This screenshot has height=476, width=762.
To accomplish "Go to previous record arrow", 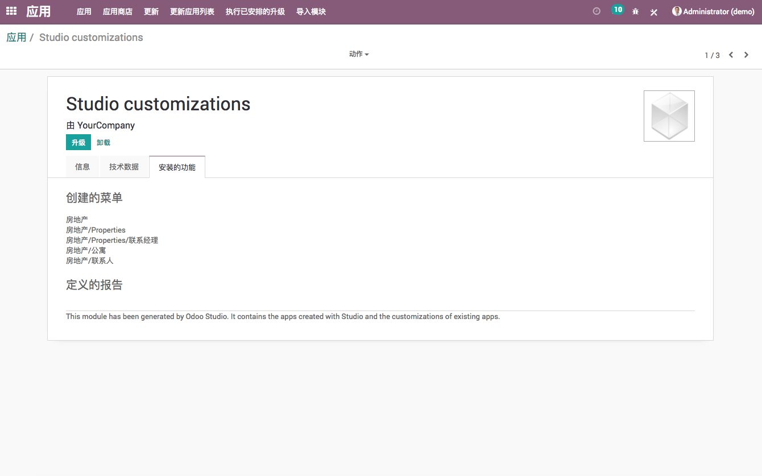I will pos(731,55).
